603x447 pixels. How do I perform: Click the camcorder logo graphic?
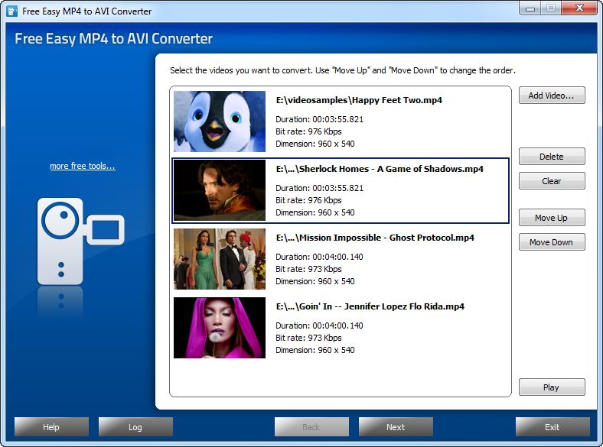[81, 241]
